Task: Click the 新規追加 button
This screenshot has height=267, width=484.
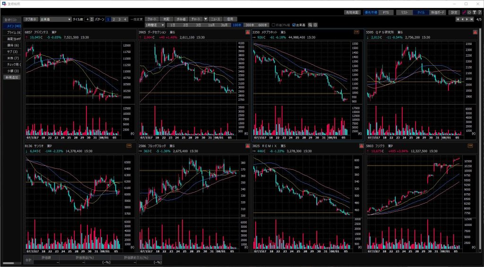Action: tap(13, 77)
